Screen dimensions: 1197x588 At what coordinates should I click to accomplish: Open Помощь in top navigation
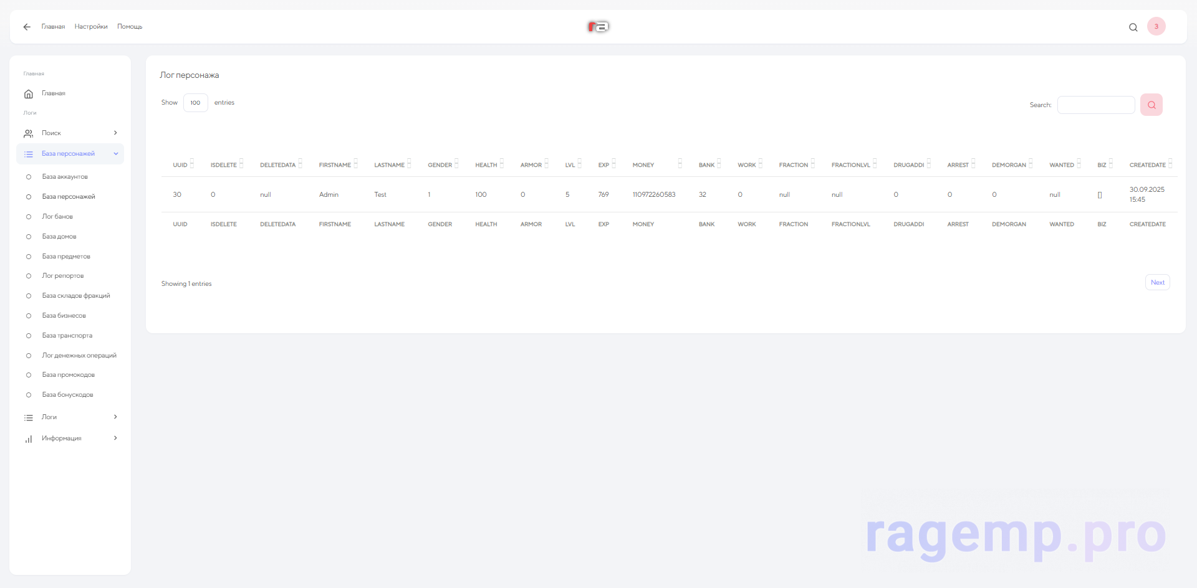click(130, 27)
